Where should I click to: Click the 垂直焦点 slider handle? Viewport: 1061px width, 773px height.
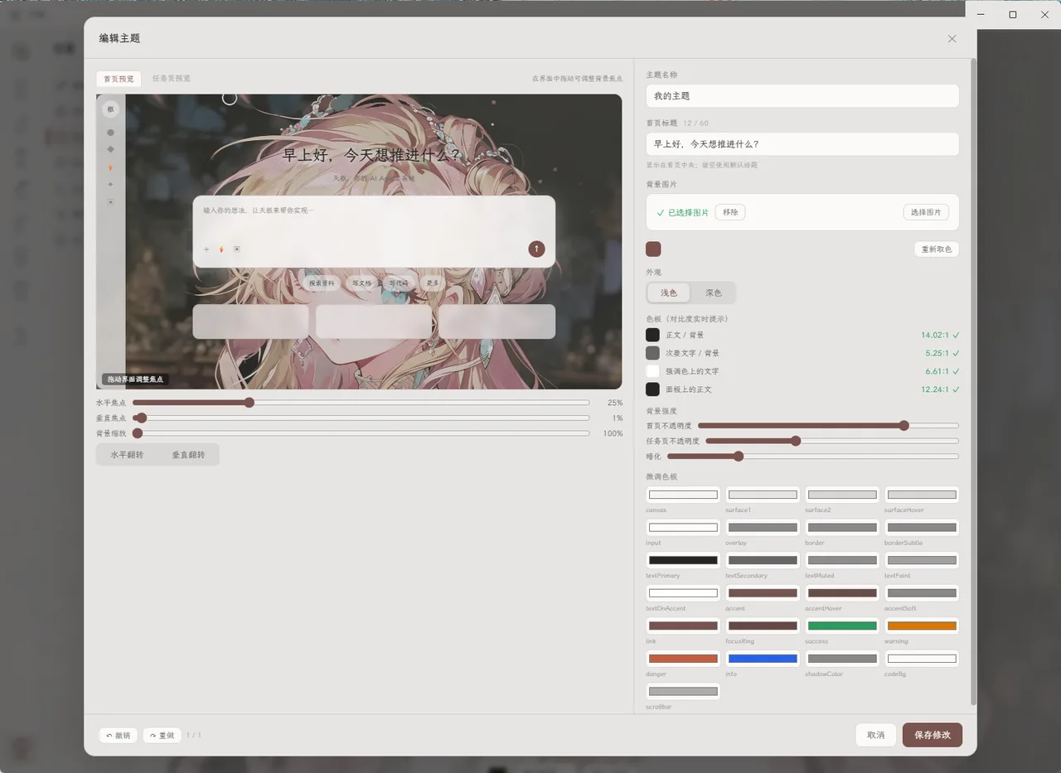point(142,418)
